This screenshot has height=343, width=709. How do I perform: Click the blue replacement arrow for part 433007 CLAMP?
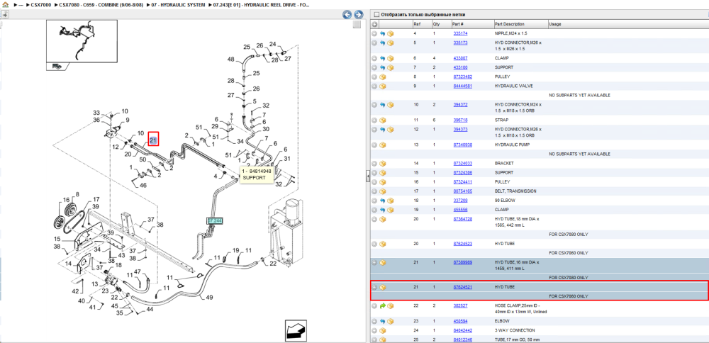pos(383,58)
